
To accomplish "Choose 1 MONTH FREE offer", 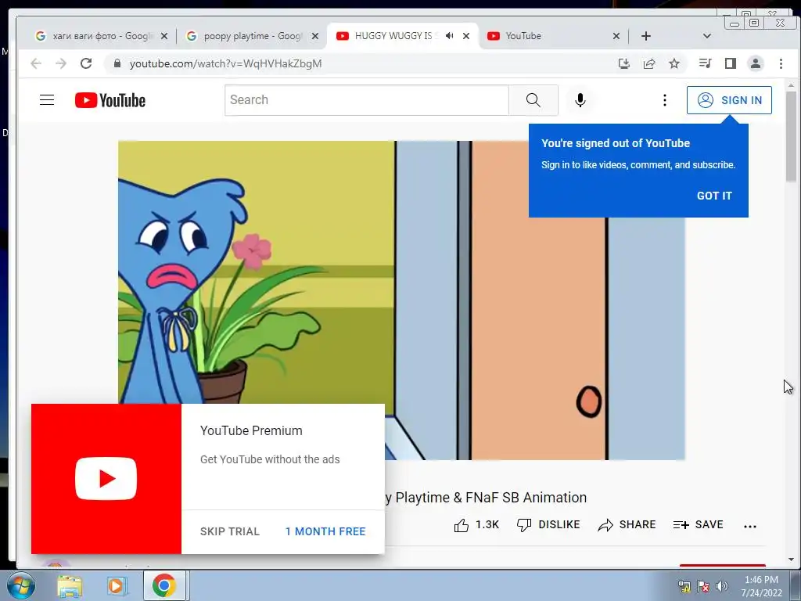I will (325, 531).
